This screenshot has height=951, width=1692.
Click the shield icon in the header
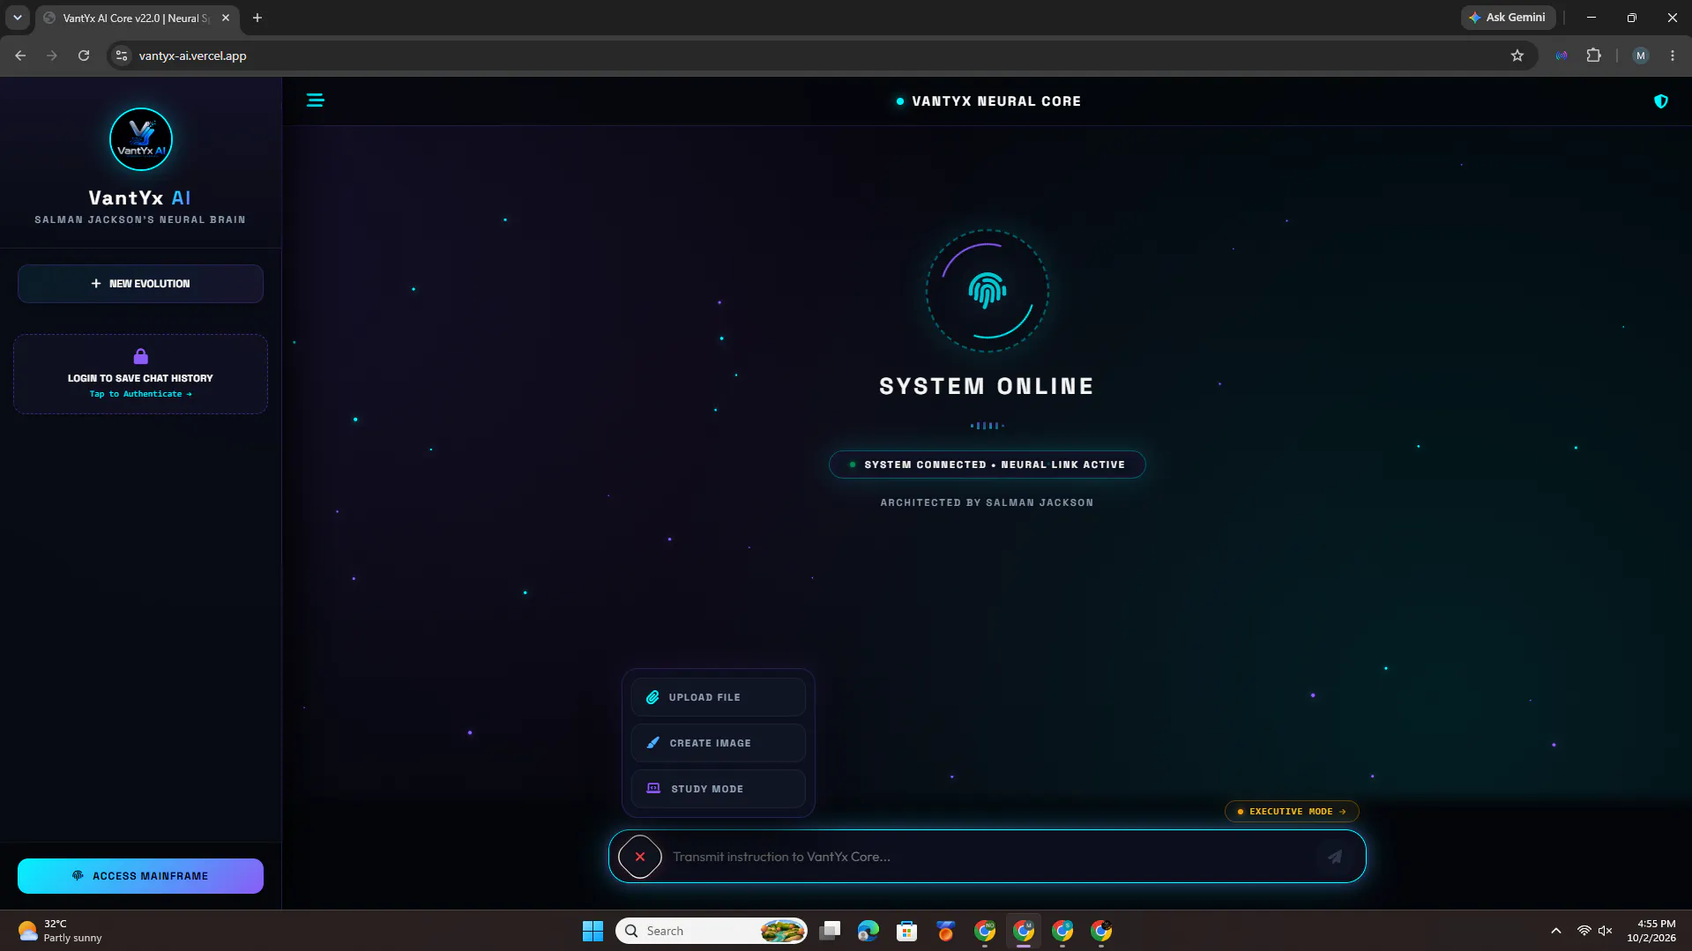click(1660, 101)
